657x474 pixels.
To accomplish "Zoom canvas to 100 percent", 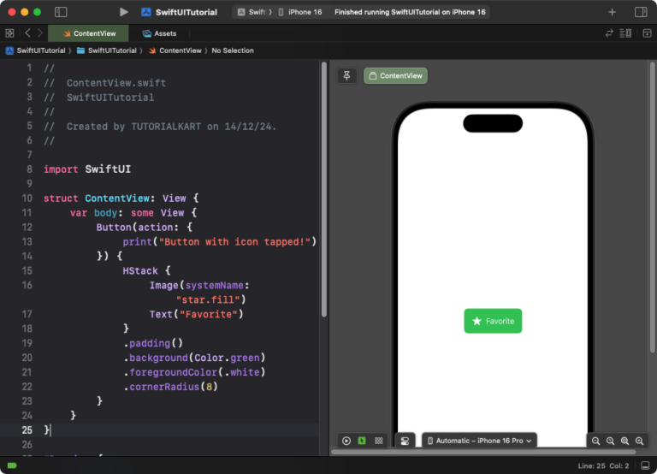I will coord(610,441).
